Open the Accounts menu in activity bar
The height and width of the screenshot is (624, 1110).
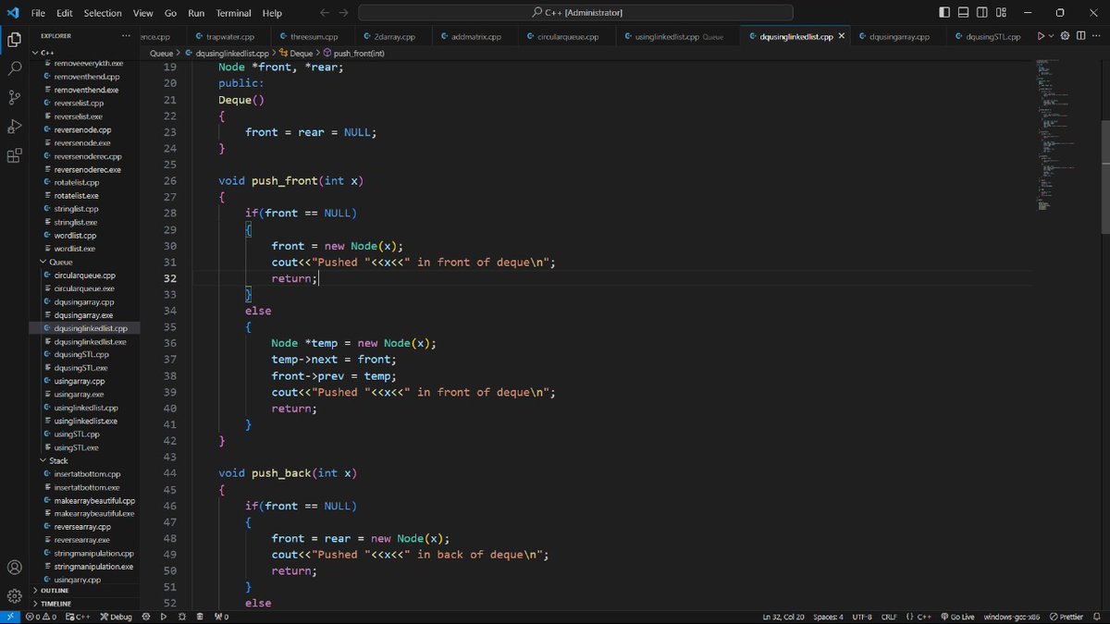[x=14, y=567]
